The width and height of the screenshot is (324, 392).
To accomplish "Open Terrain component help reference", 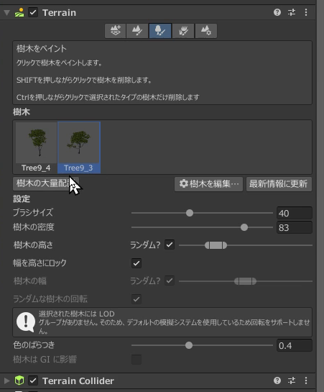I will [277, 12].
